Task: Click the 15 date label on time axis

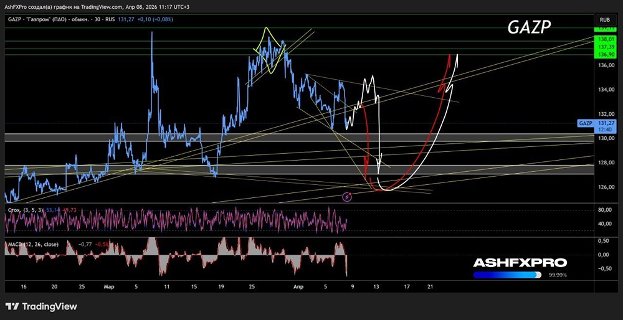Action: [194, 286]
